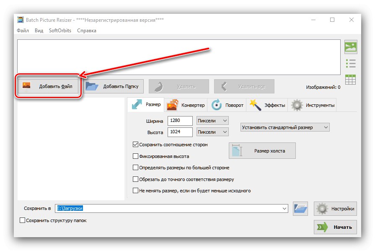Click the Размер холста button

[x=262, y=151]
